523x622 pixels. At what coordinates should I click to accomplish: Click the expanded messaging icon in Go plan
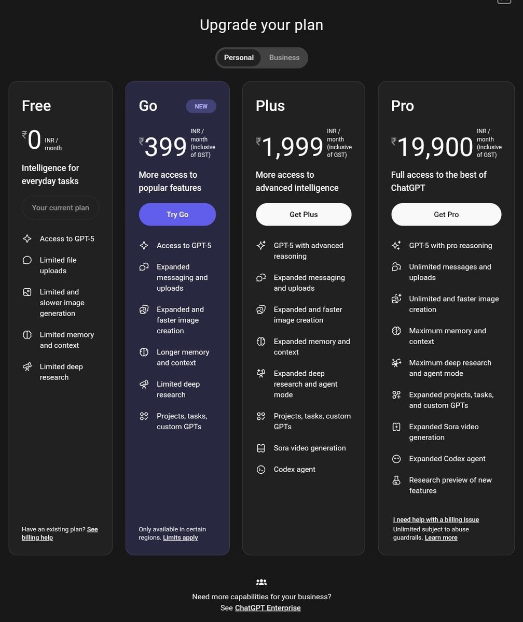coord(144,266)
